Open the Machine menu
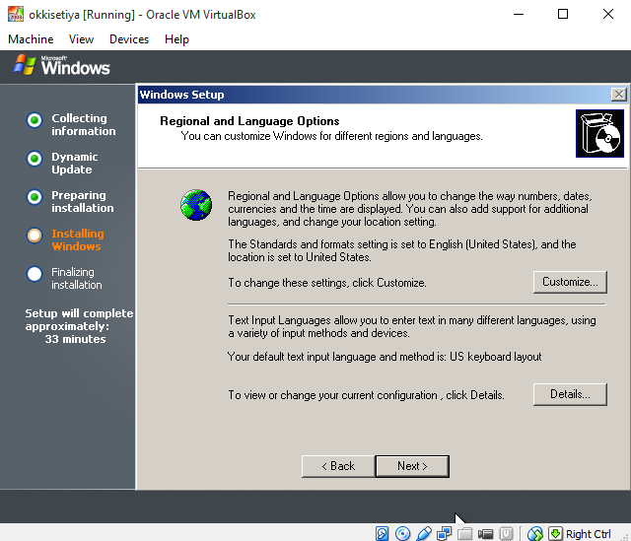The image size is (631, 541). (31, 39)
